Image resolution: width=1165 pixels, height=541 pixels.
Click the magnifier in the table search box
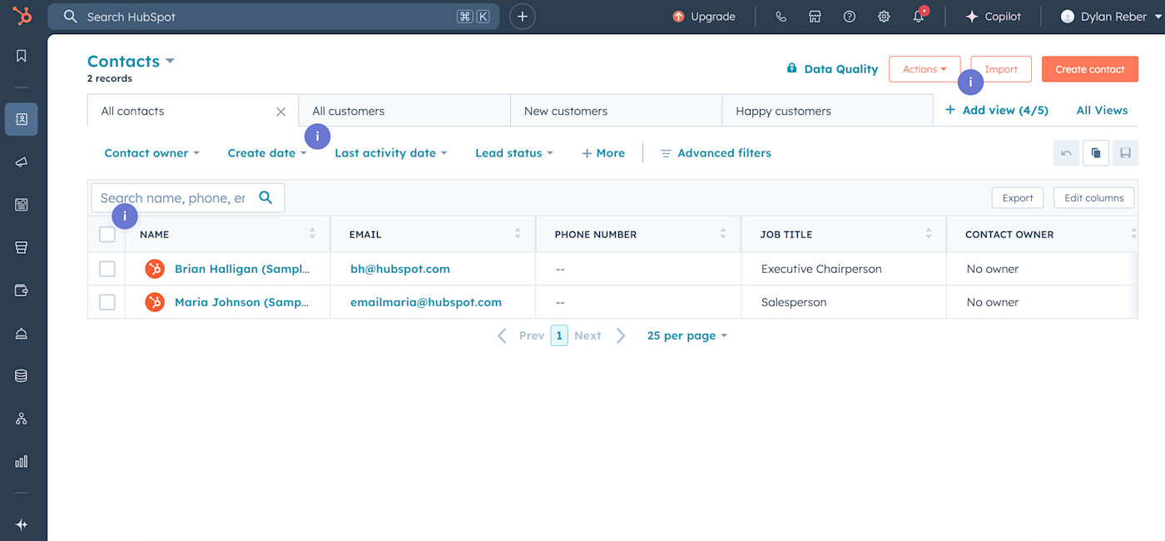click(x=265, y=197)
